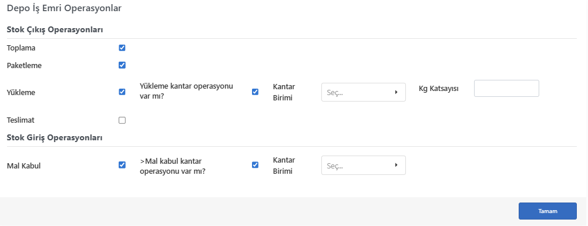Viewport: 588px width, 226px height.
Task: Click the 'Stok Çıkış Operasyonları' heading
Action: [55, 30]
